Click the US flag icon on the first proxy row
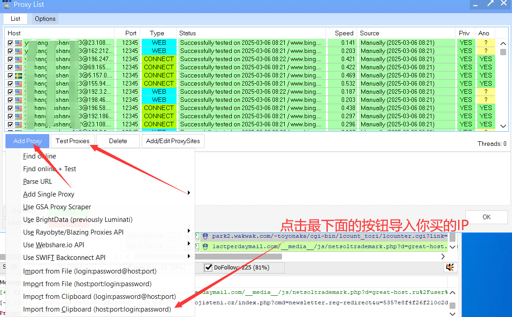Image resolution: width=512 pixels, height=317 pixels. pyautogui.click(x=18, y=43)
